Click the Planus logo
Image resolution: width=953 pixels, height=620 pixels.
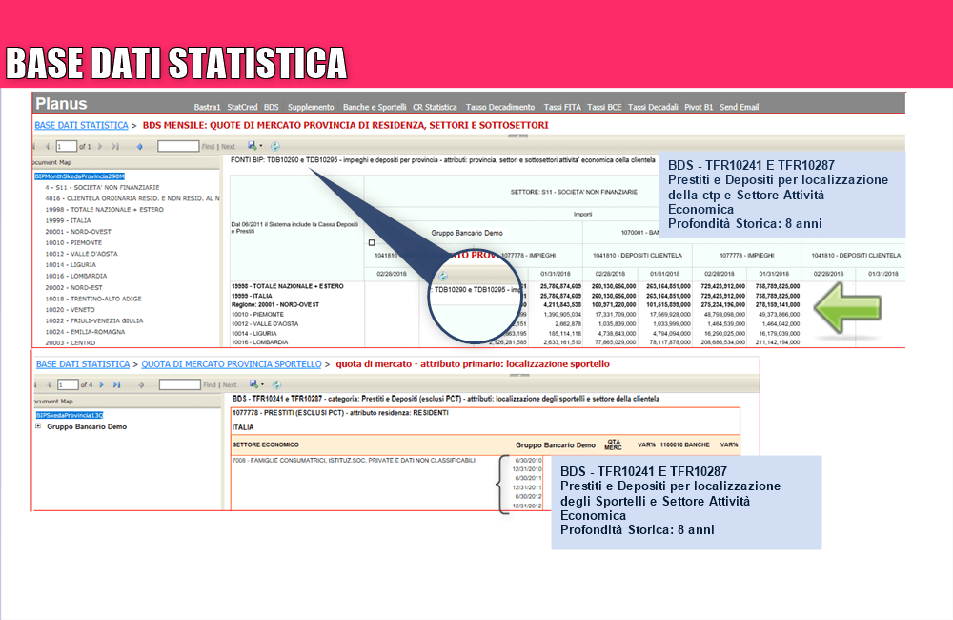[x=61, y=103]
